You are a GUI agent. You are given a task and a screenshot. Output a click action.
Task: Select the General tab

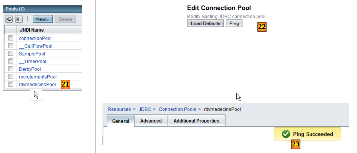point(120,121)
